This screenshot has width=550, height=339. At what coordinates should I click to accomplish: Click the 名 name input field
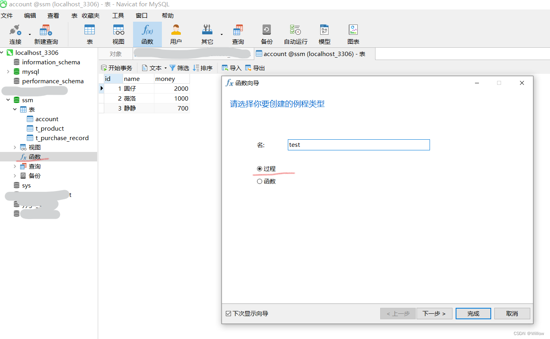coord(359,145)
